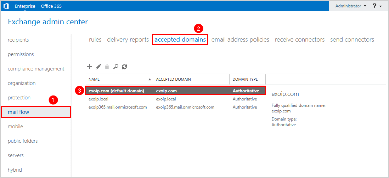Click the Fully qualified domain name label
This screenshot has width=389, height=178.
click(298, 105)
